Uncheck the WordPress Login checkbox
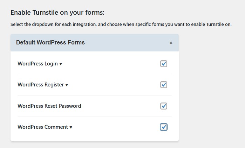The image size is (245, 148). tap(164, 64)
